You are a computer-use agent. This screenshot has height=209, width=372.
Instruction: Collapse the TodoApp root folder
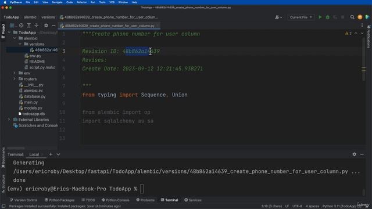point(9,33)
